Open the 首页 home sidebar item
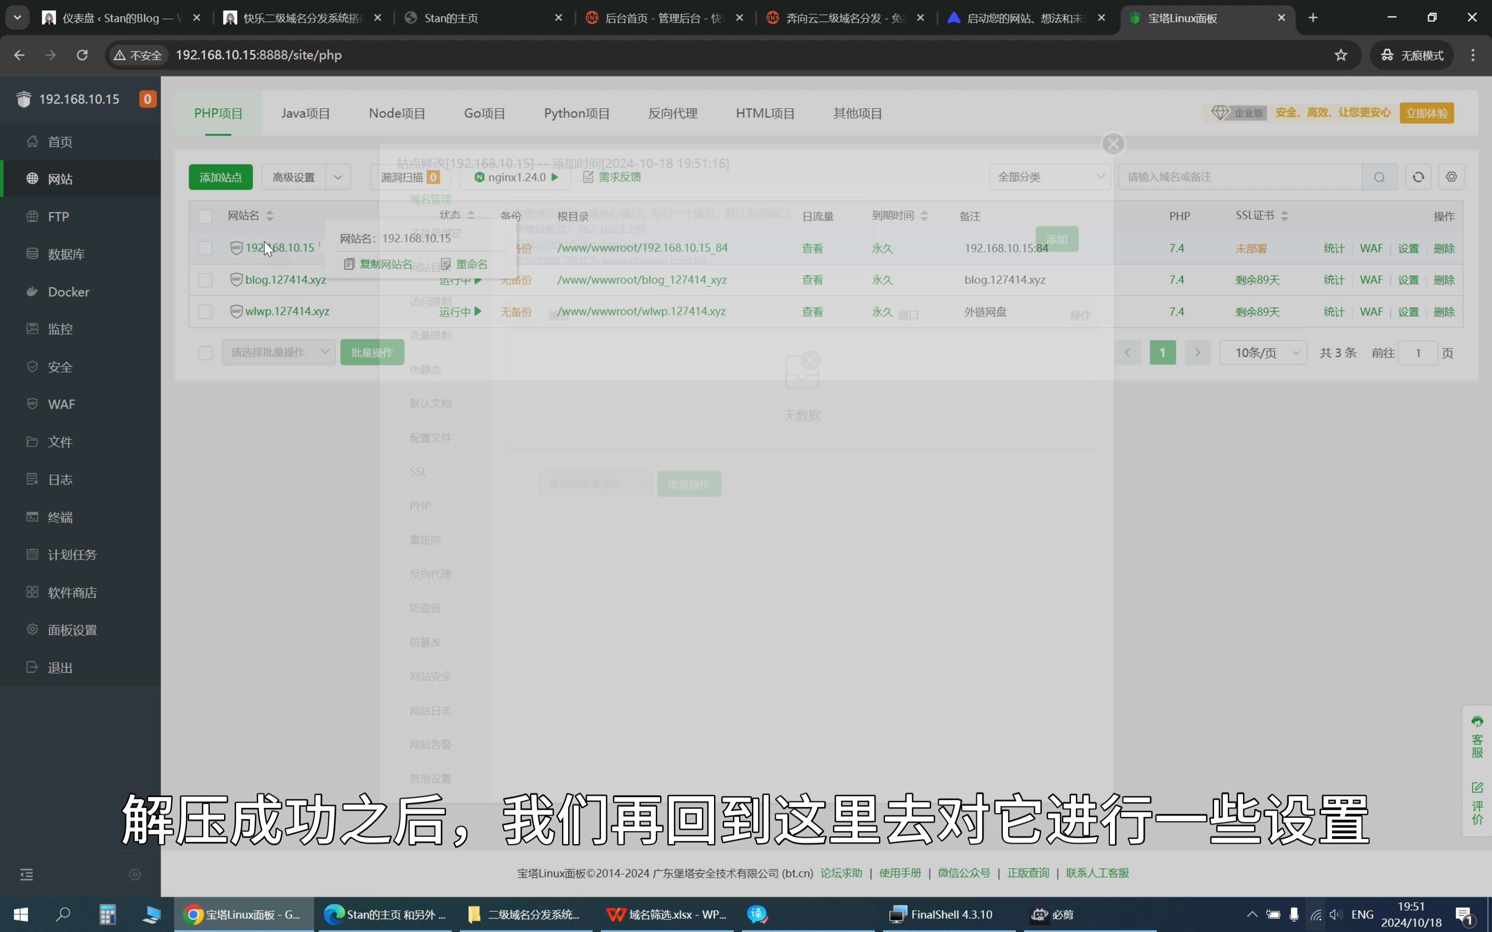1492x932 pixels. pyautogui.click(x=60, y=142)
